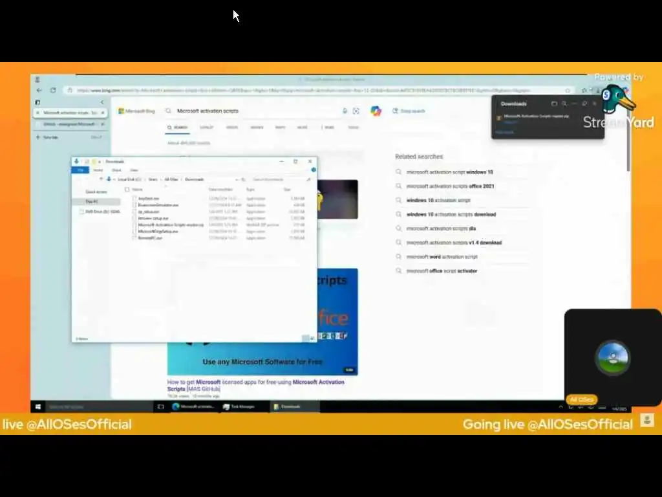Click Local Disk (C:) in Explorer breadcrumb
The image size is (662, 497).
pos(129,180)
